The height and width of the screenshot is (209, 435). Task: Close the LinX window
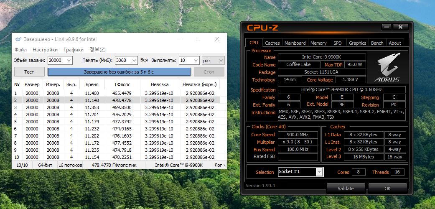[x=217, y=39]
